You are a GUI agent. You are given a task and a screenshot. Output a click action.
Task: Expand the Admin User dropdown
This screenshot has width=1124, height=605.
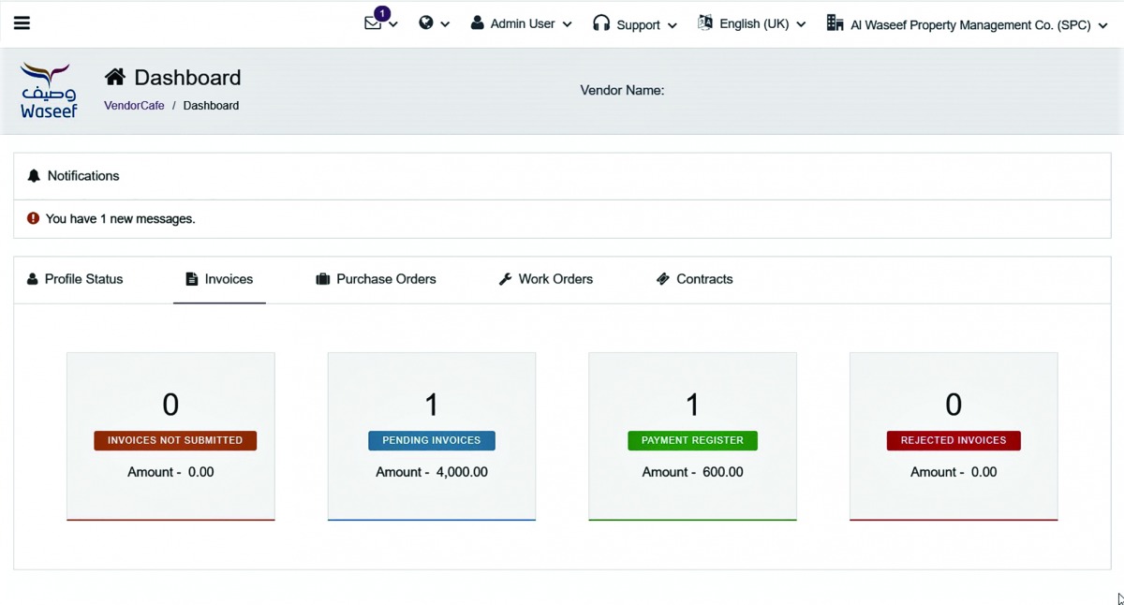522,24
